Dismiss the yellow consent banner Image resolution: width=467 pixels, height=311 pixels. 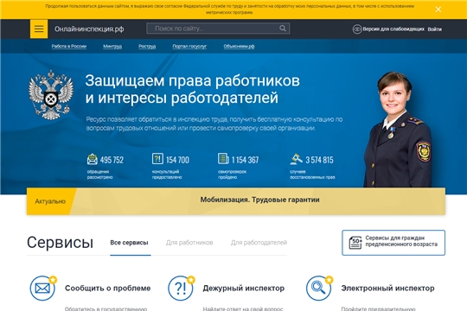point(438,10)
